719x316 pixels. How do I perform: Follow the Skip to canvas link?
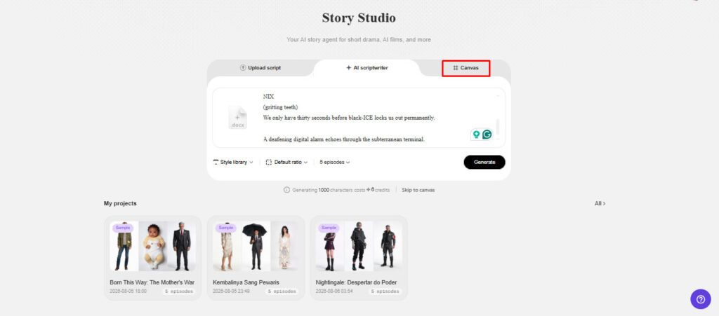[418, 190]
